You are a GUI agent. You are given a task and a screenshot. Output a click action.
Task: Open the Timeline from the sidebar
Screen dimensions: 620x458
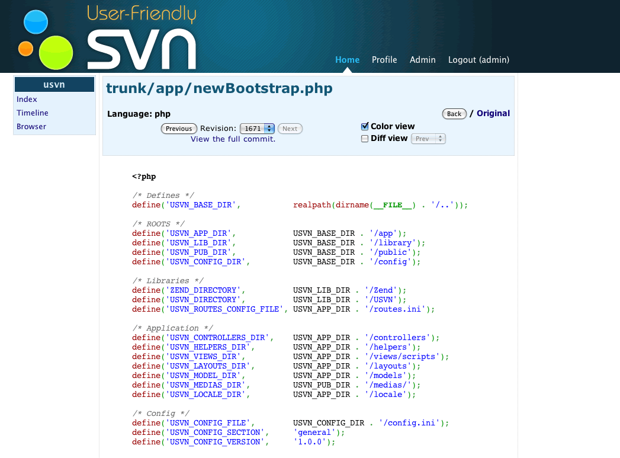(x=32, y=113)
